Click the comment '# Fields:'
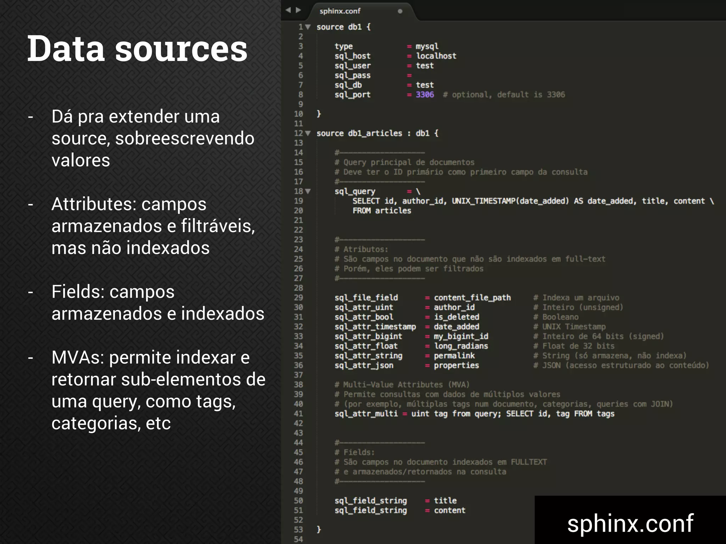 click(x=354, y=452)
